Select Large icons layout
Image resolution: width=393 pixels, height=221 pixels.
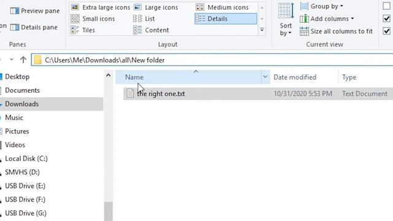tap(155, 7)
